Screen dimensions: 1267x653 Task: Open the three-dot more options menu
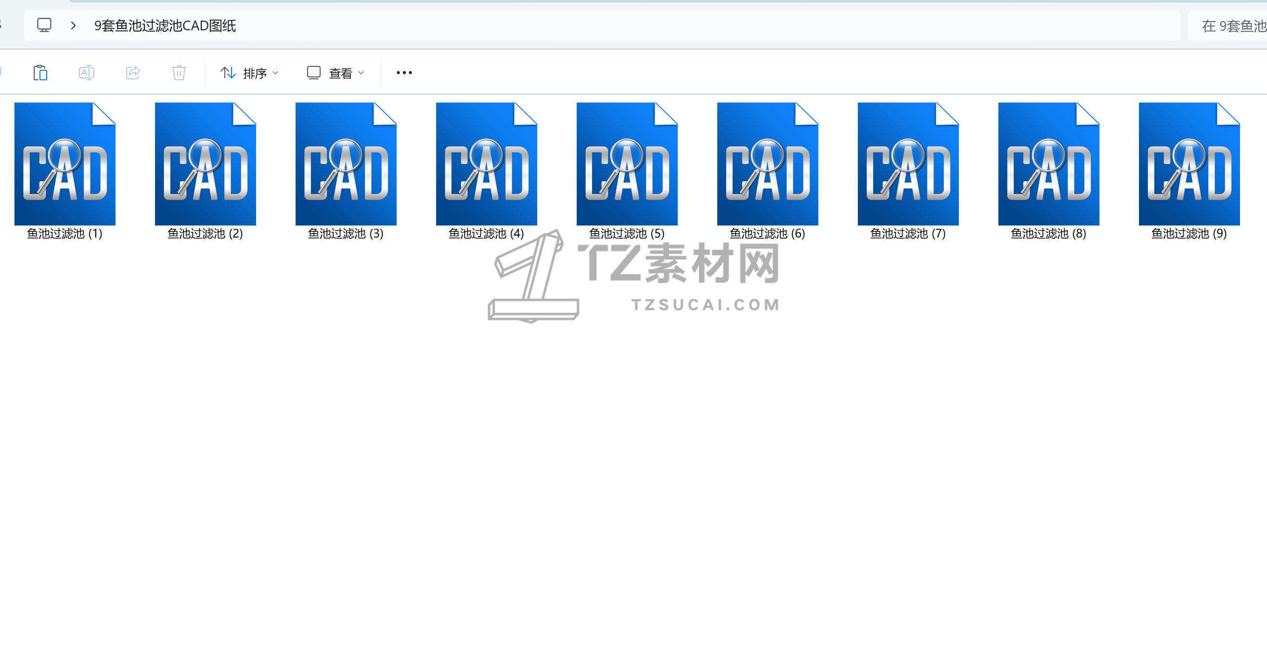(404, 73)
